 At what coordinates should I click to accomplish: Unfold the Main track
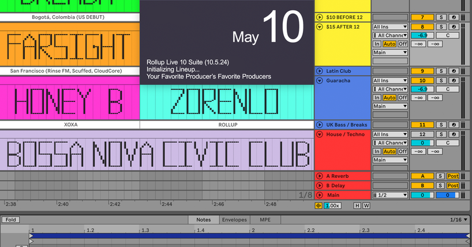pyautogui.click(x=320, y=195)
